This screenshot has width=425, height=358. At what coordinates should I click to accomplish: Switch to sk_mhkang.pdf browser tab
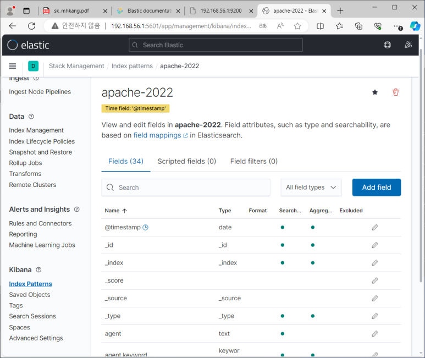(x=71, y=11)
